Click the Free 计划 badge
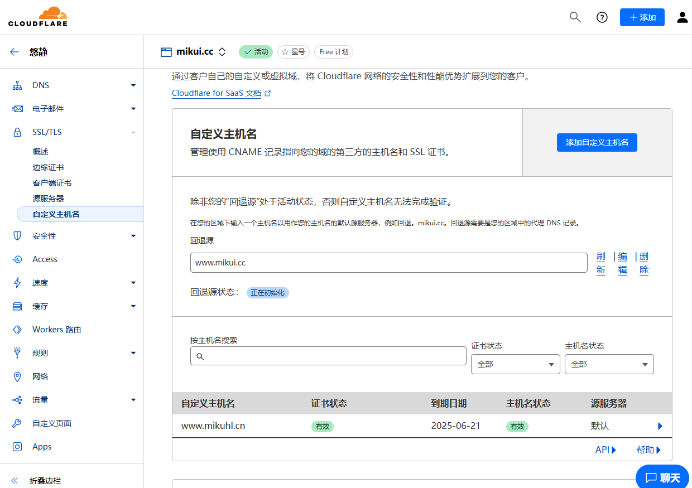 pyautogui.click(x=334, y=52)
